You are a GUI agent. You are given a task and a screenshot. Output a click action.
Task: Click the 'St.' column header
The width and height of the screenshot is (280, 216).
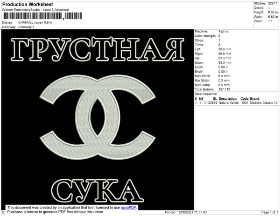(x=215, y=99)
